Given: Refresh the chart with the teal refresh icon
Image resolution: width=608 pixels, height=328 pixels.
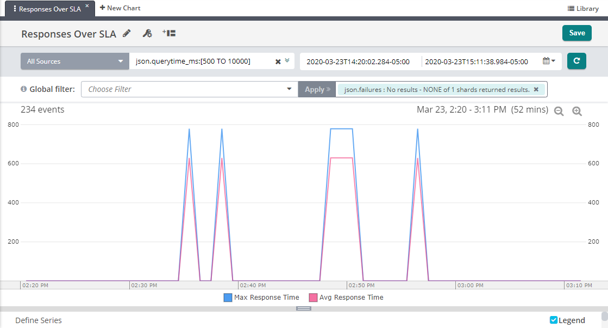Looking at the screenshot, I should pyautogui.click(x=576, y=61).
